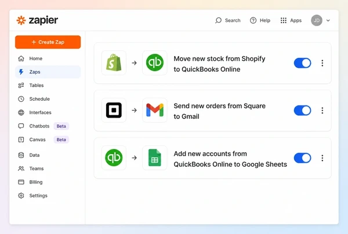Click the Search text label
Screen dimensions: 348x234
[x=233, y=20]
